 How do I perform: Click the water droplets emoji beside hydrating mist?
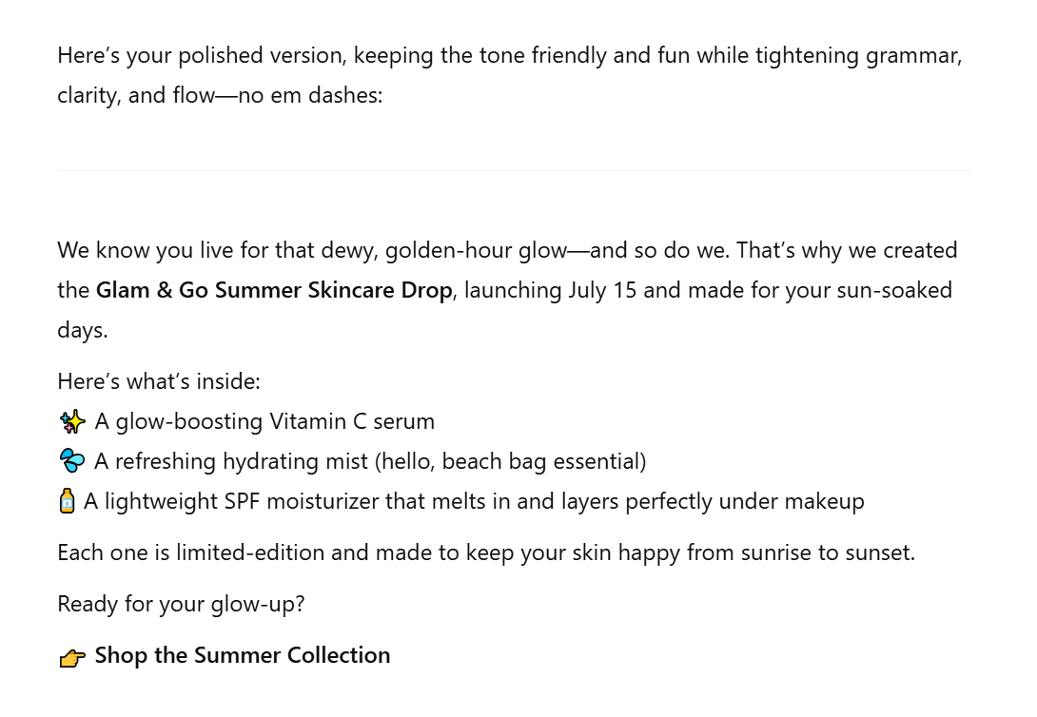click(72, 461)
